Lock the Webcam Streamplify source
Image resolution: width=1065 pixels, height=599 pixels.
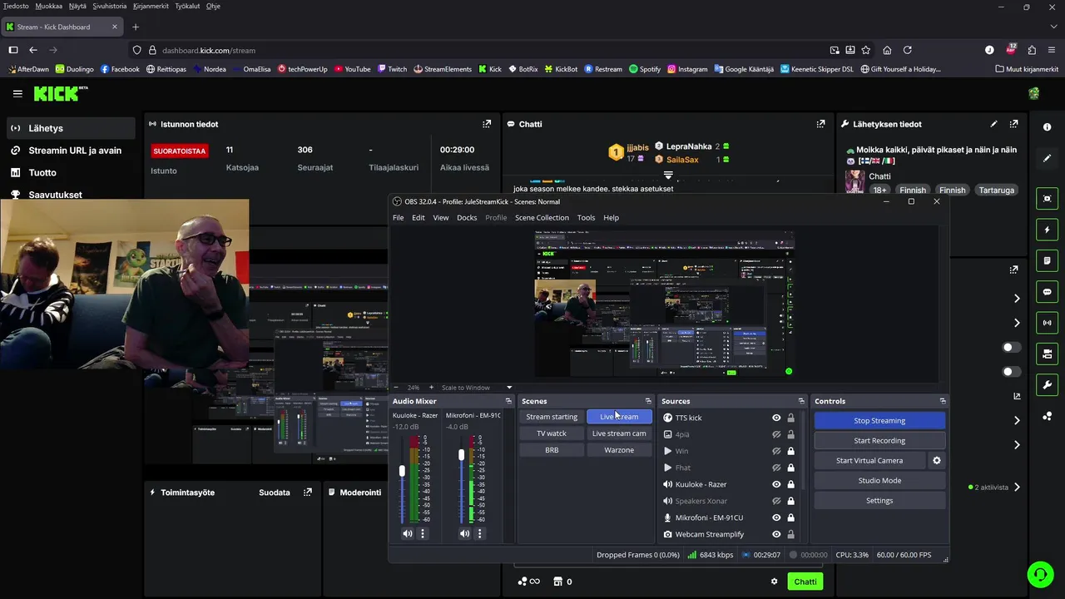pos(790,534)
